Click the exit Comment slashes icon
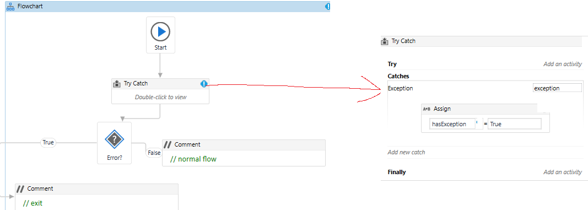This screenshot has width=588, height=210. [20, 189]
